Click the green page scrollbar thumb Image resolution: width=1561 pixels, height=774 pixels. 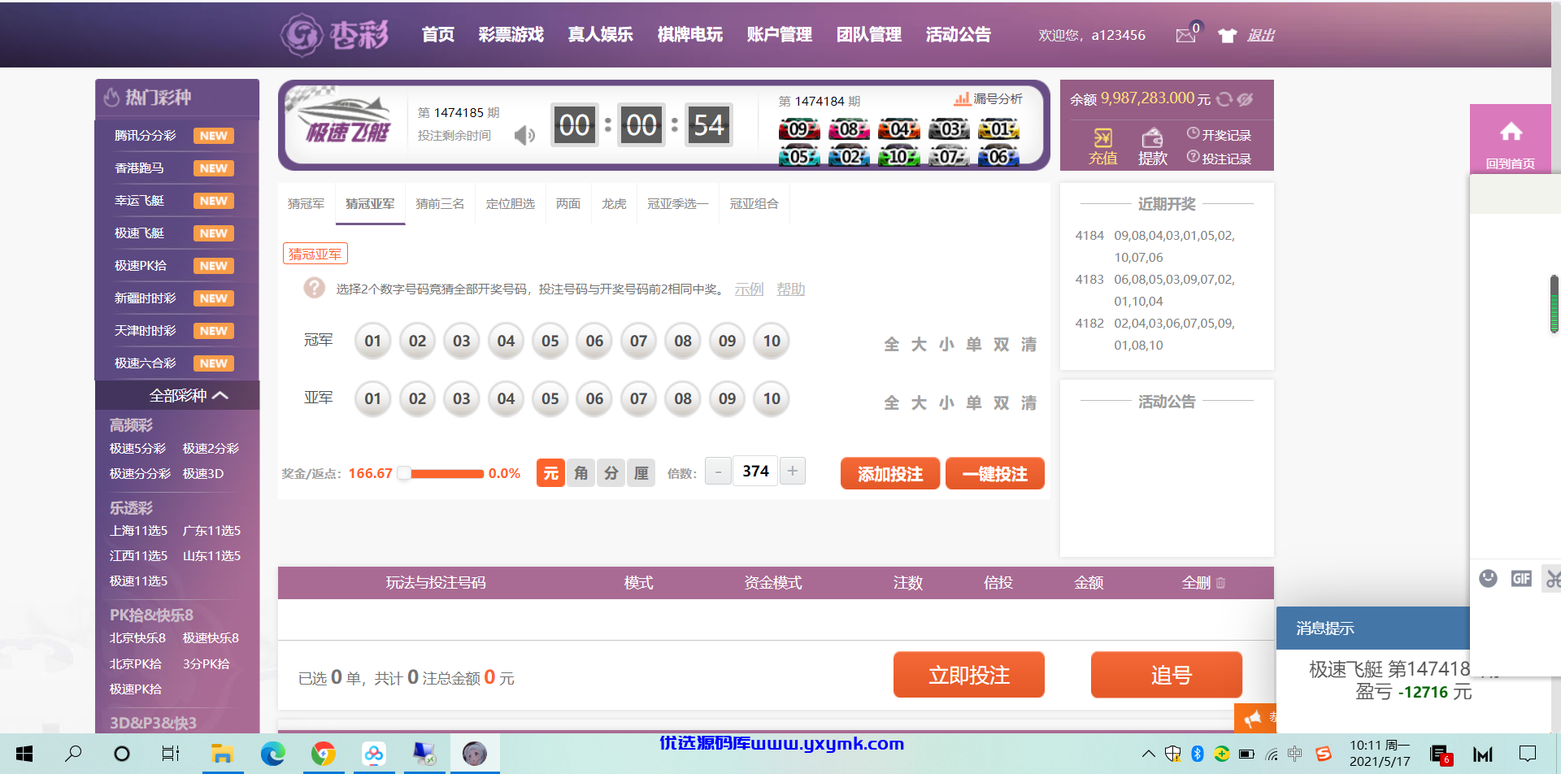click(x=1554, y=304)
